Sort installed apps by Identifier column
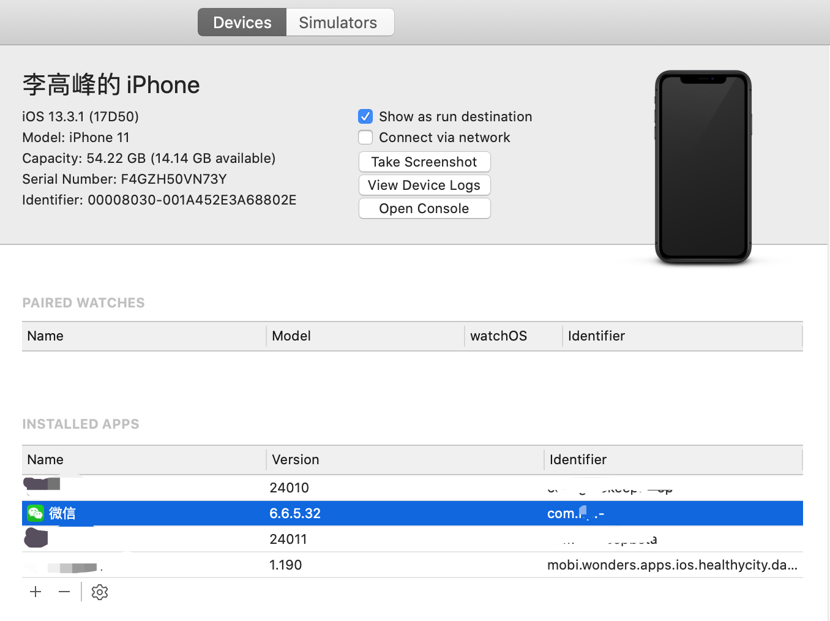830x621 pixels. point(673,459)
